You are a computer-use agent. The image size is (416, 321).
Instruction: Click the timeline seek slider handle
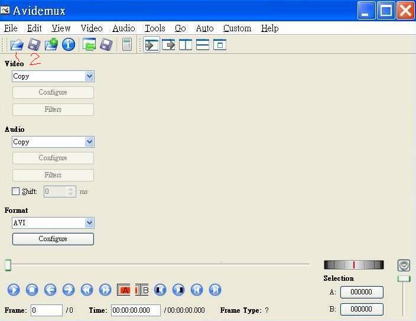point(8,265)
